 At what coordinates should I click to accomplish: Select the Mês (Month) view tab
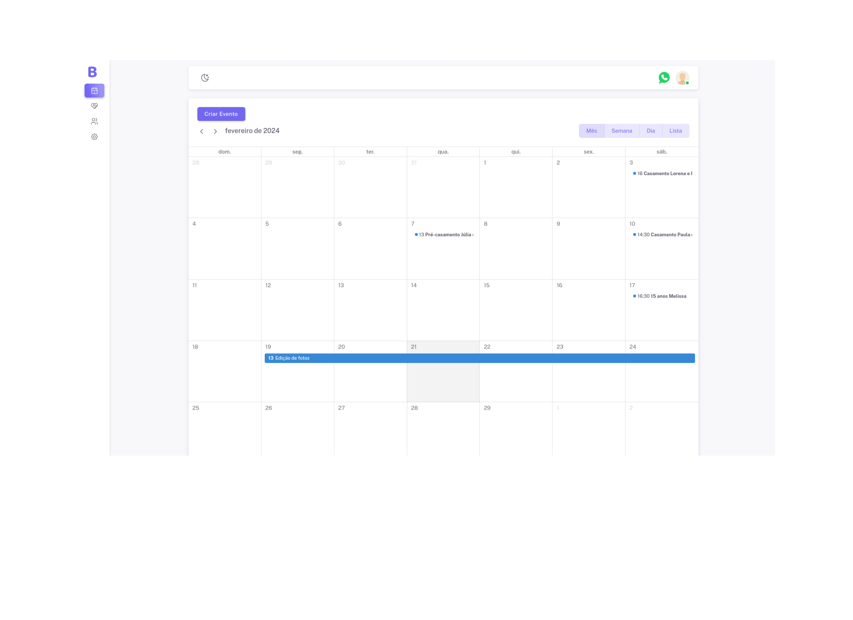(591, 130)
